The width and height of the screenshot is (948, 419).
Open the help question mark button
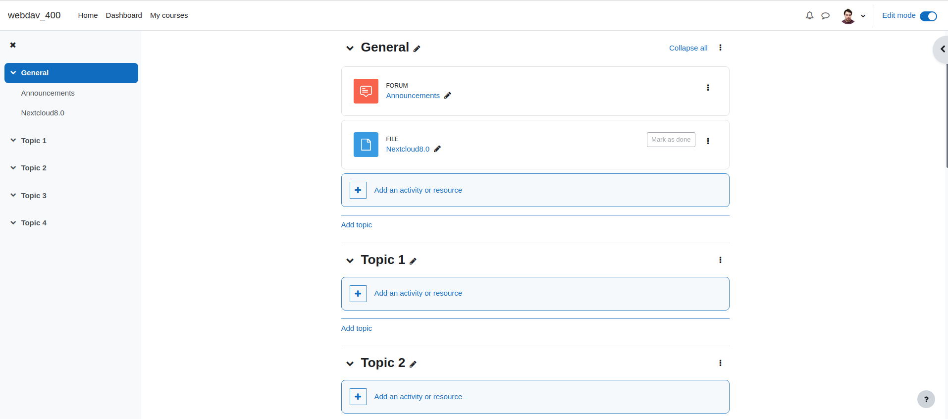click(x=926, y=399)
